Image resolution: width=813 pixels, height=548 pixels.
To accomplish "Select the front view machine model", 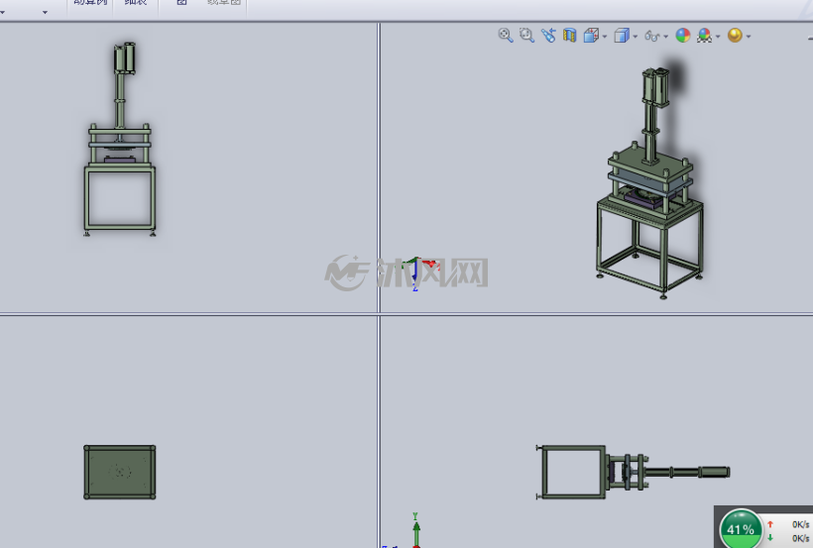I will click(x=120, y=139).
